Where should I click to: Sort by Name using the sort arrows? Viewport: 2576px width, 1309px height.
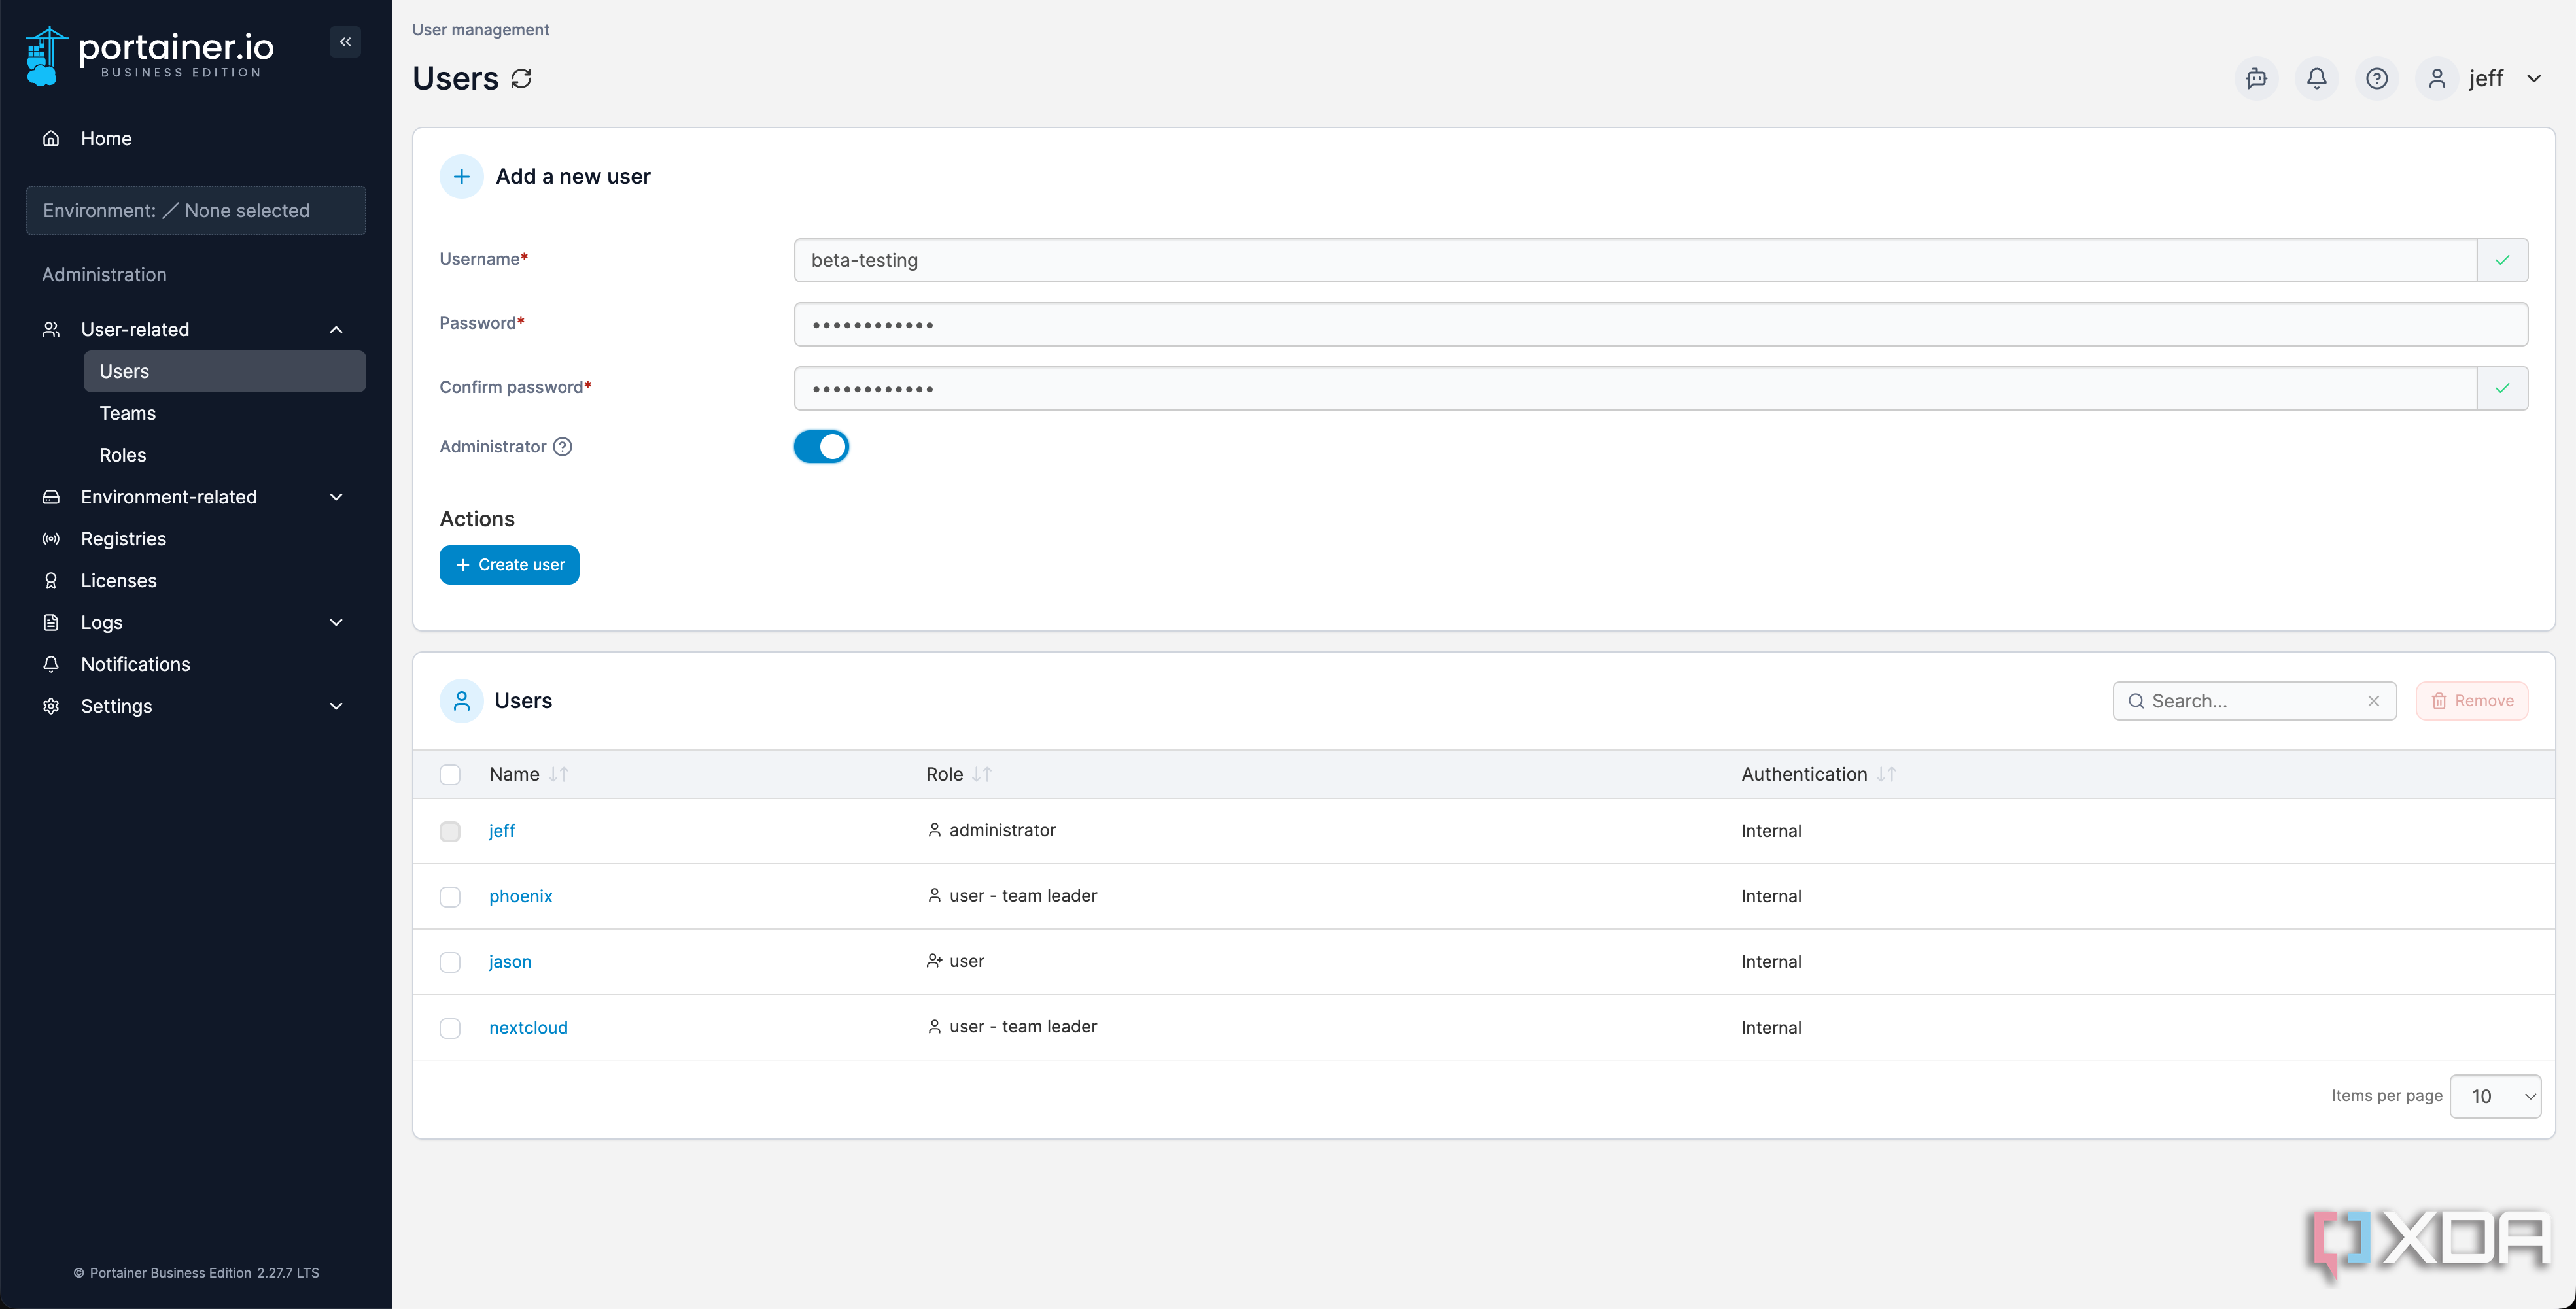pyautogui.click(x=559, y=774)
